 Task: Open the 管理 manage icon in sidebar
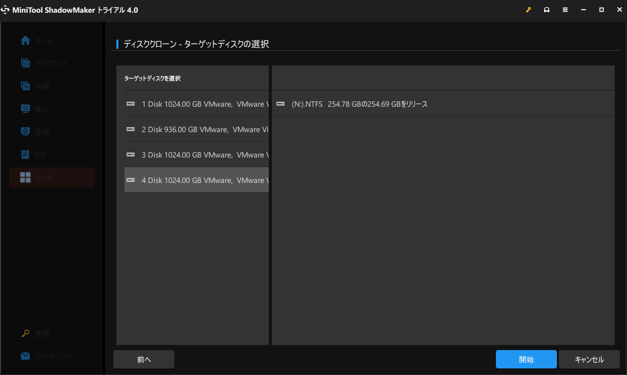point(25,132)
